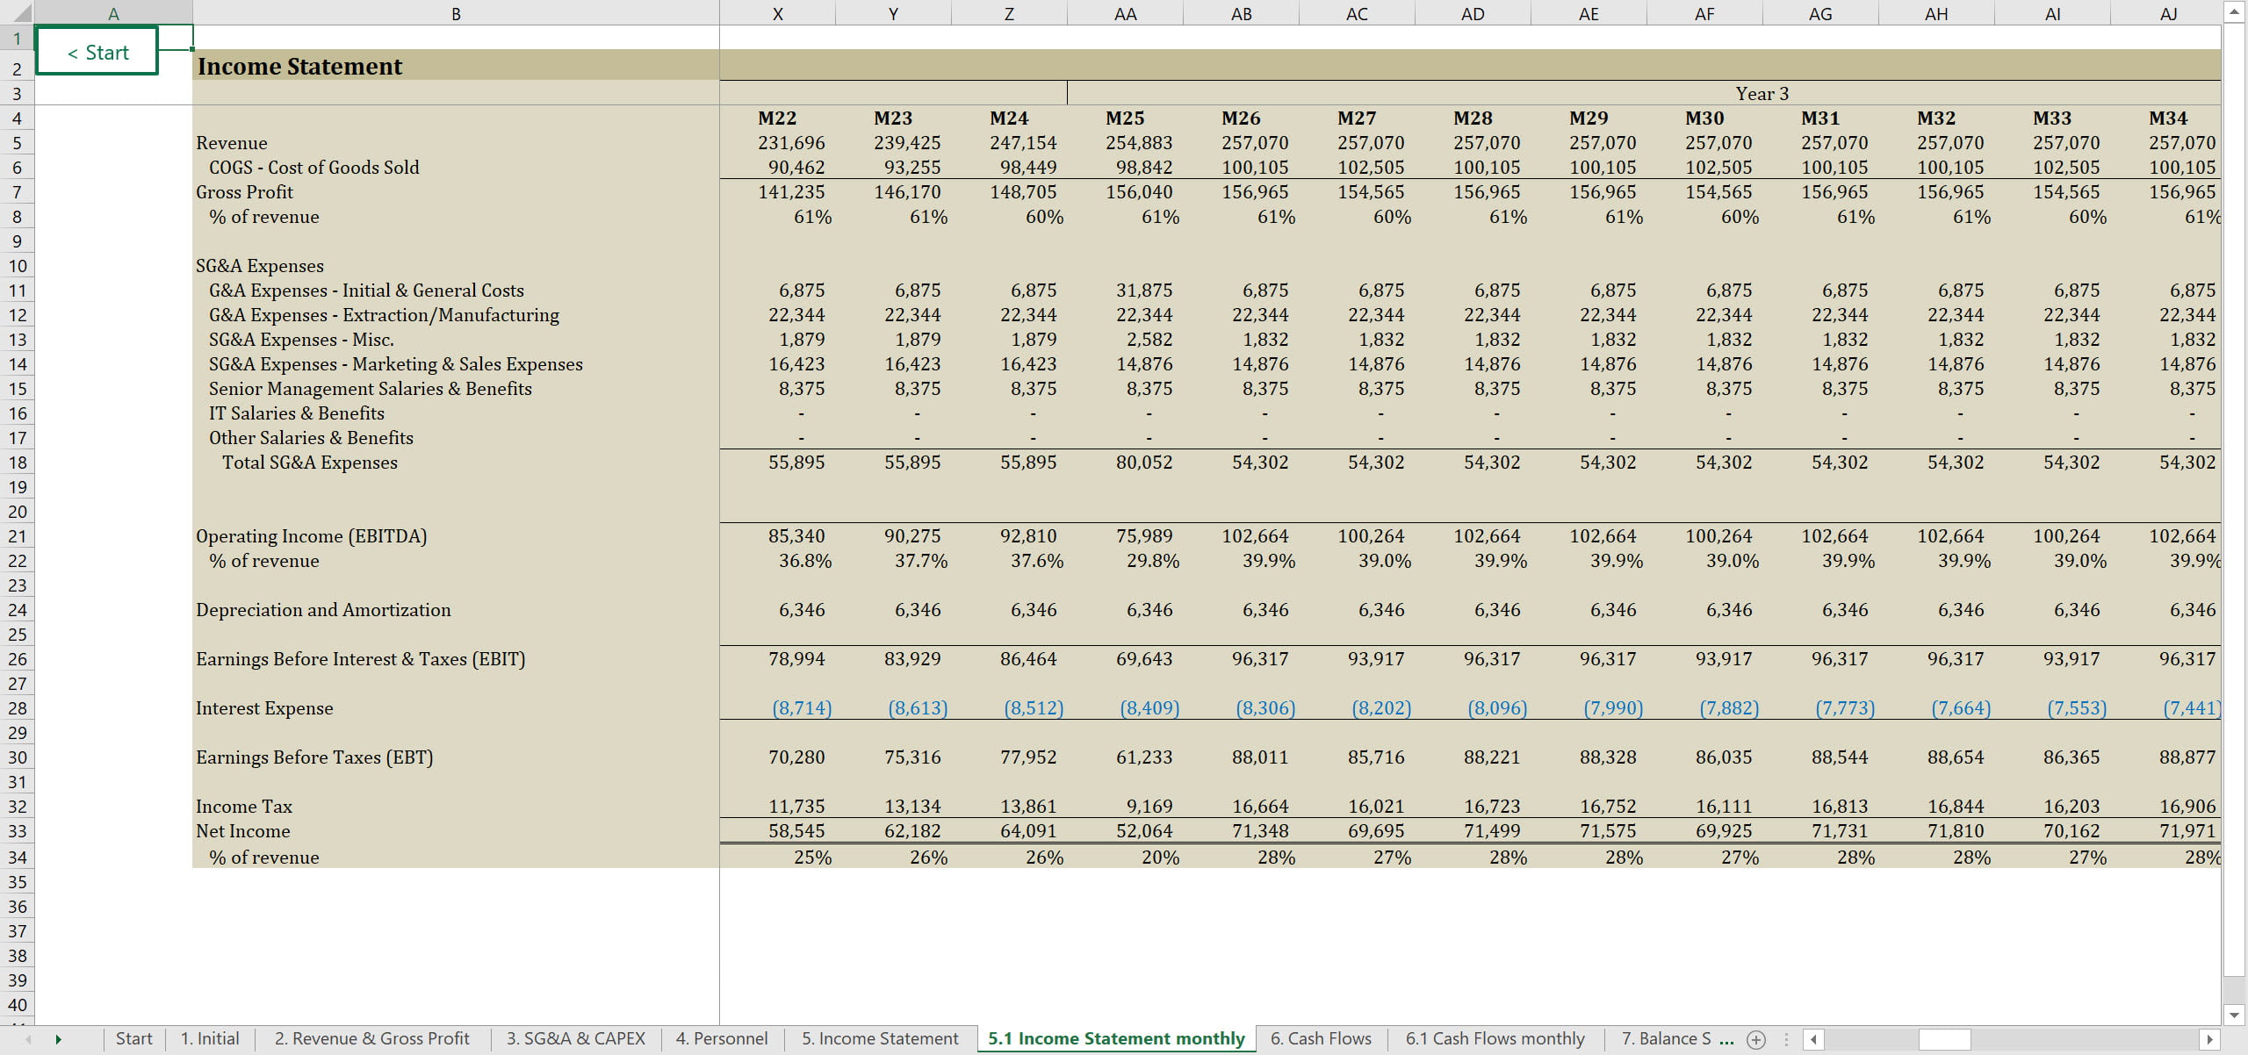Add a new sheet with plus icon
This screenshot has height=1055, width=2248.
pyautogui.click(x=1755, y=1039)
